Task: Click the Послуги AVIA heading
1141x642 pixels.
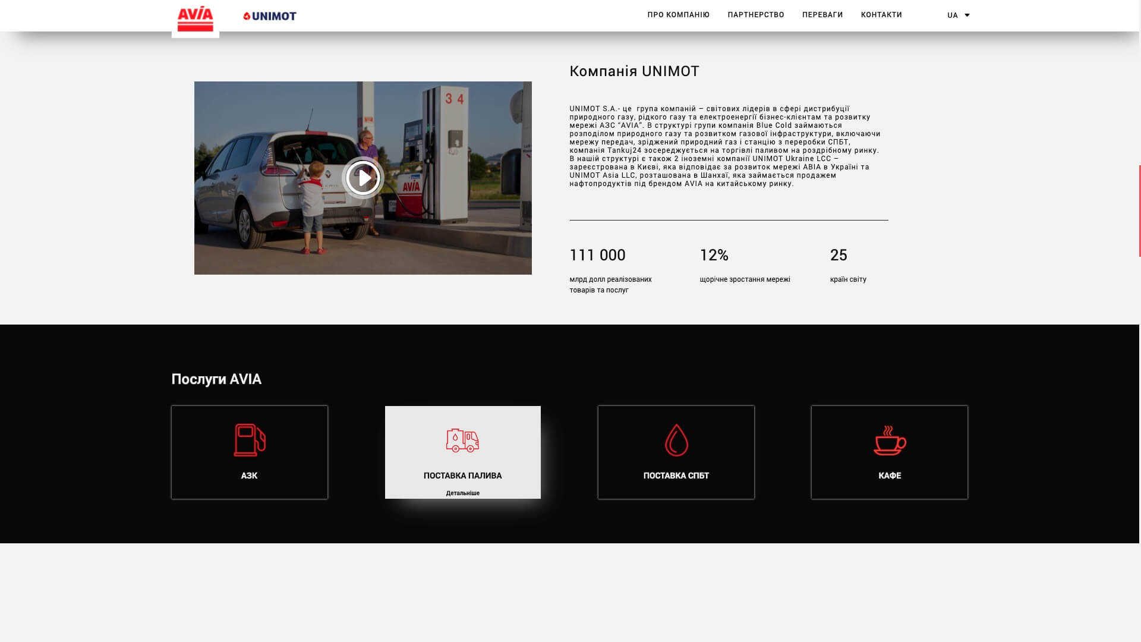Action: point(216,379)
